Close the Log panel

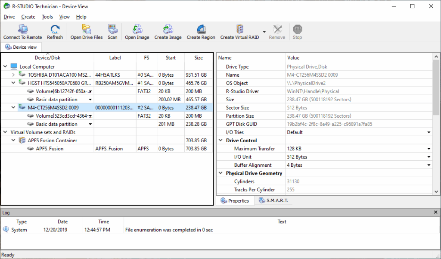(x=436, y=212)
